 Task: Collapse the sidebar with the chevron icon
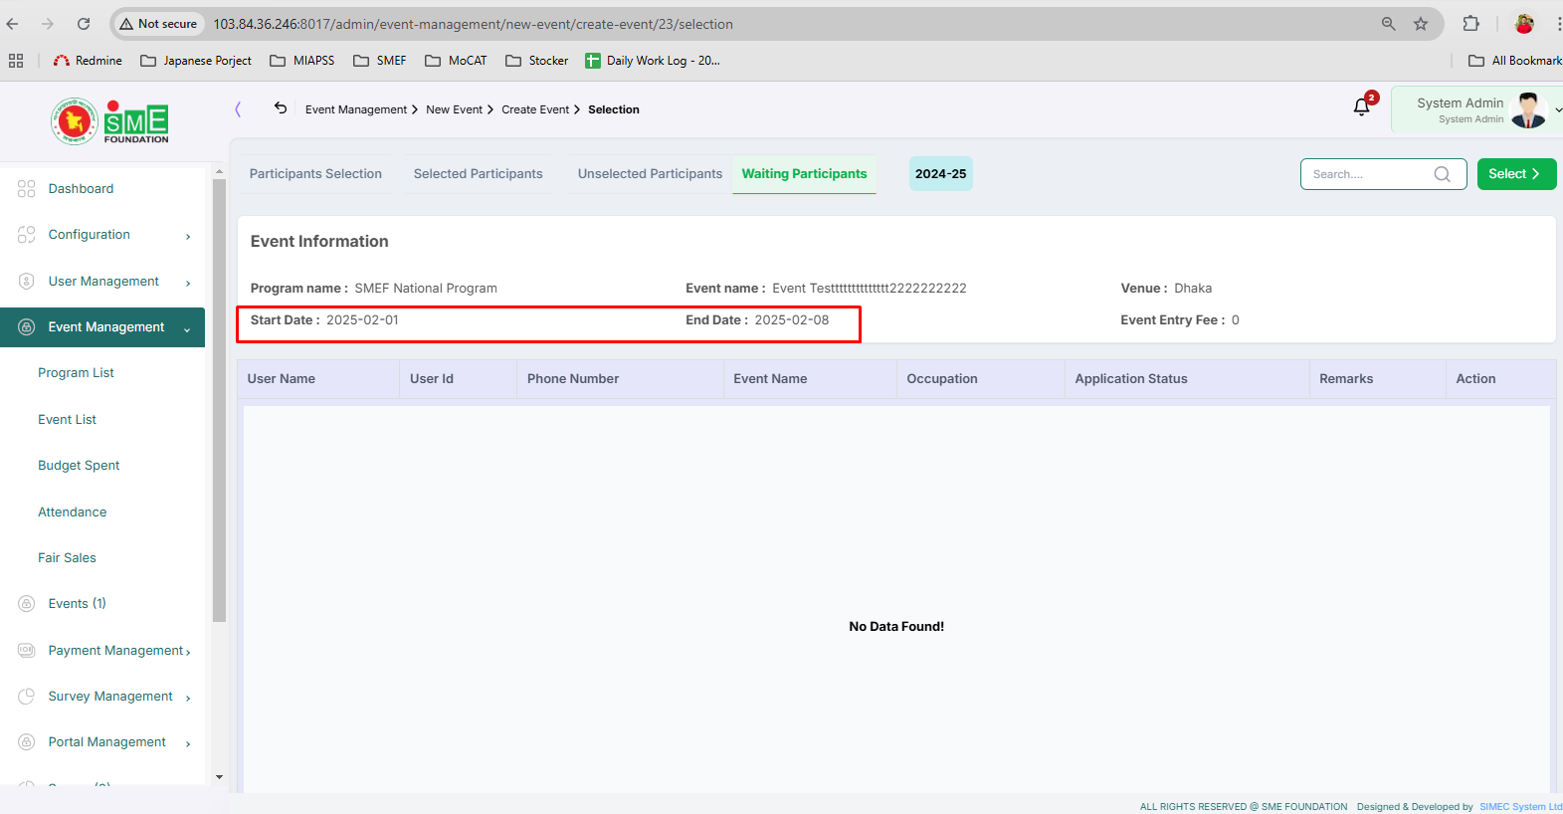coord(238,109)
